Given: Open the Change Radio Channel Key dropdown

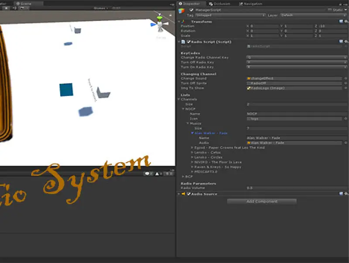Looking at the screenshot, I should click(x=297, y=58).
